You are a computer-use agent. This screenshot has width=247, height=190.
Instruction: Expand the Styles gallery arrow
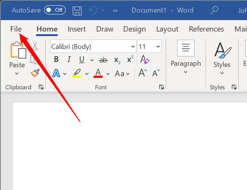point(222,73)
